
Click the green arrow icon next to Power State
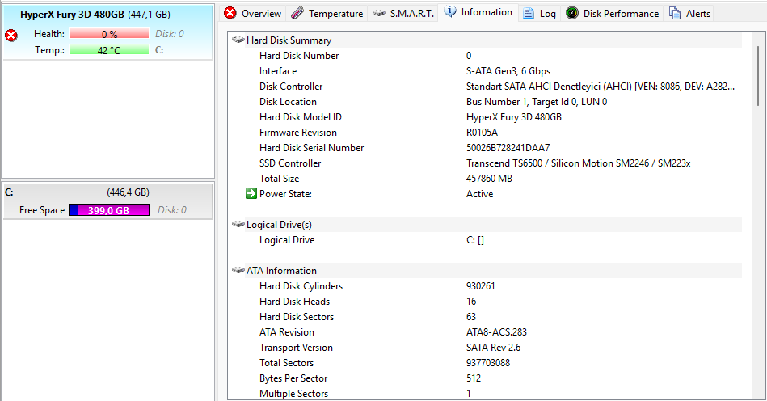point(251,194)
